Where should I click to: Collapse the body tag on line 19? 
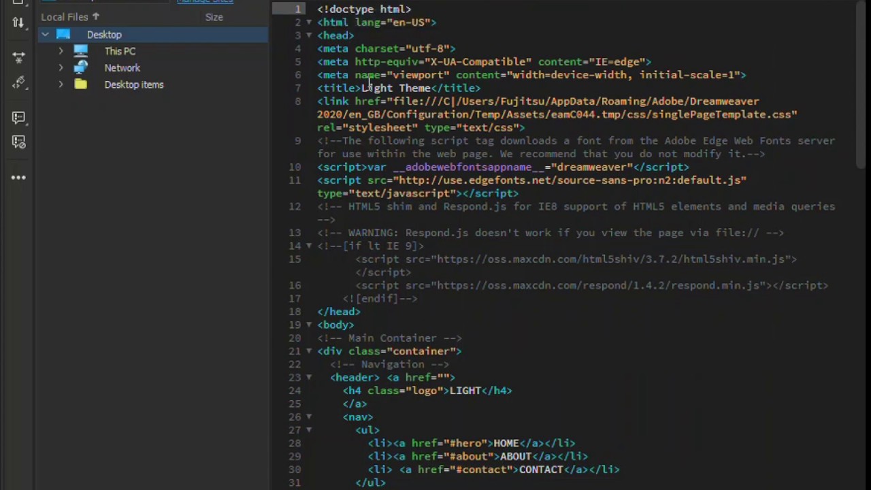click(308, 325)
